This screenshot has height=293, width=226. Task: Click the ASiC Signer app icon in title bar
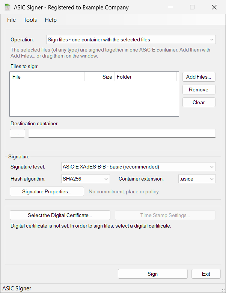(x=7, y=7)
